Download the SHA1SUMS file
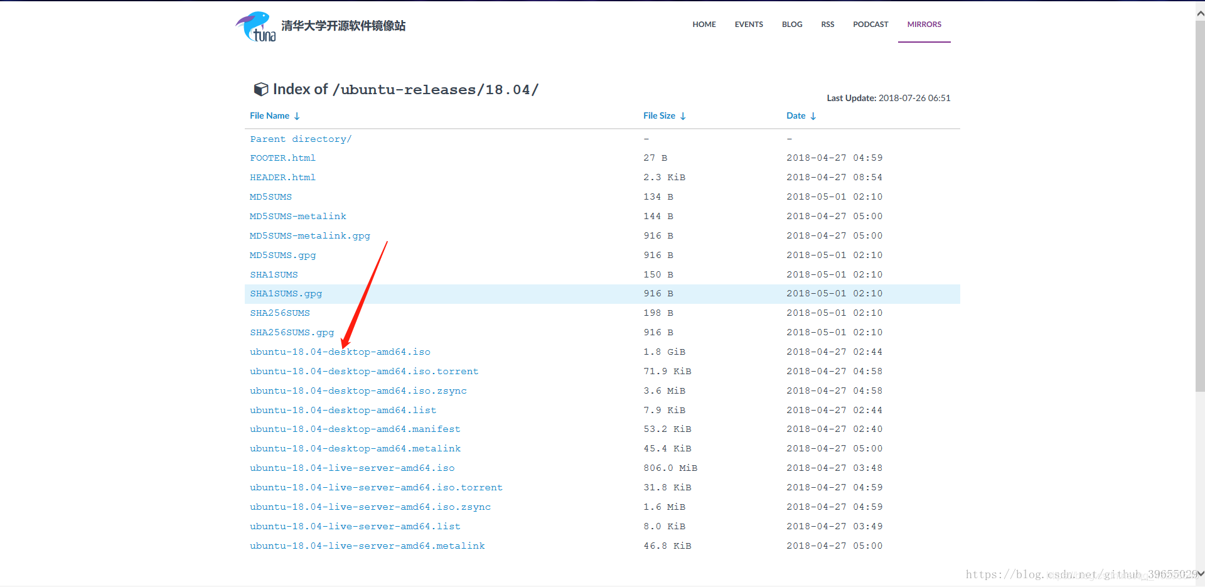Screen dimensions: 1205x587 [274, 275]
